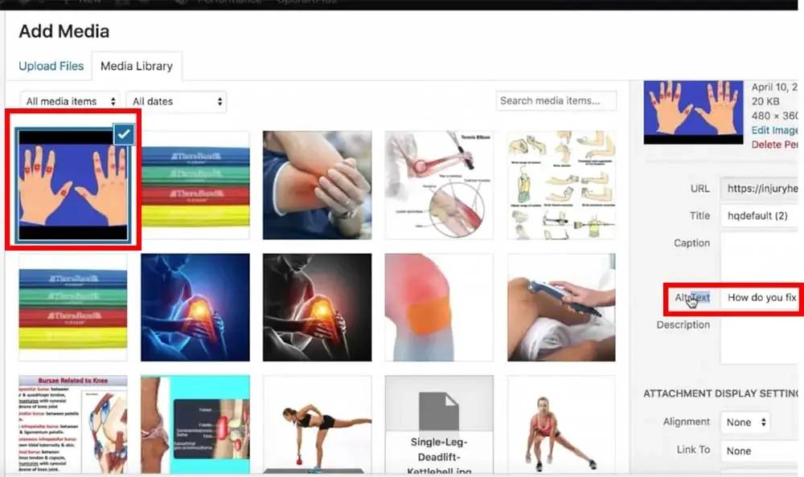Viewport: 804px width, 477px height.
Task: Select the TheraBand colored bands thumbnail in top row
Action: [195, 185]
